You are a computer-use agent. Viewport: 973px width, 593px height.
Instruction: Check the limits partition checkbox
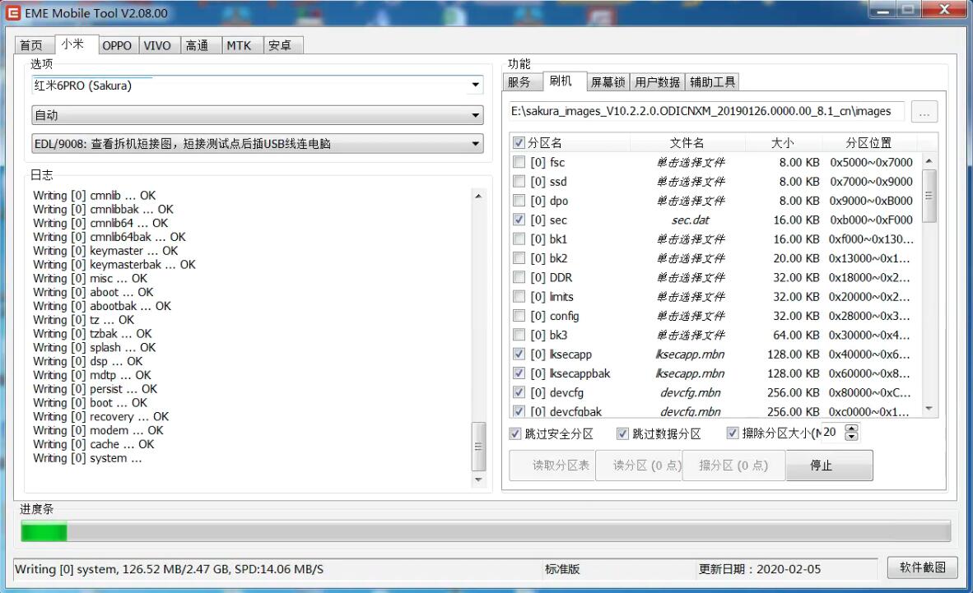[x=519, y=296]
